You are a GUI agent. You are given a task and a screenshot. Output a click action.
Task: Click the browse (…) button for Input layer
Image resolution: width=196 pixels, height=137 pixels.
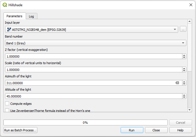183,29
